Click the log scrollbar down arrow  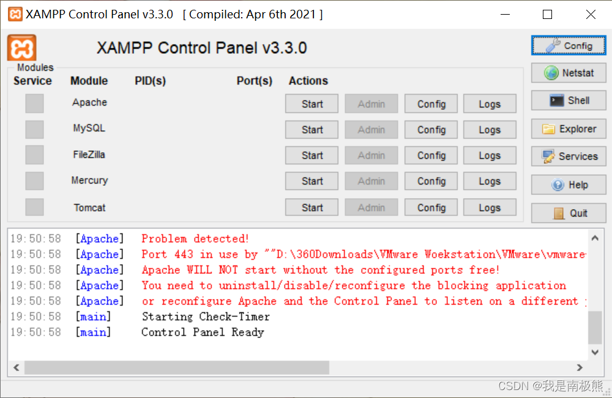[595, 352]
